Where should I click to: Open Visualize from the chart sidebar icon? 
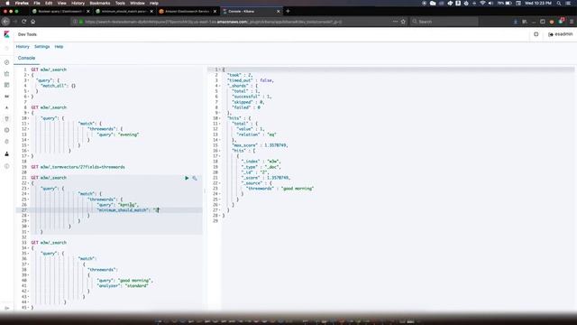point(6,74)
